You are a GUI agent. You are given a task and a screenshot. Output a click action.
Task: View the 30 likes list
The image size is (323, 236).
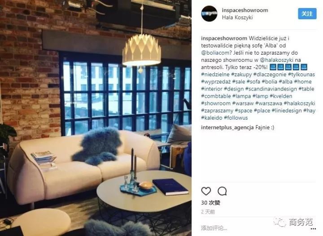click(x=210, y=203)
